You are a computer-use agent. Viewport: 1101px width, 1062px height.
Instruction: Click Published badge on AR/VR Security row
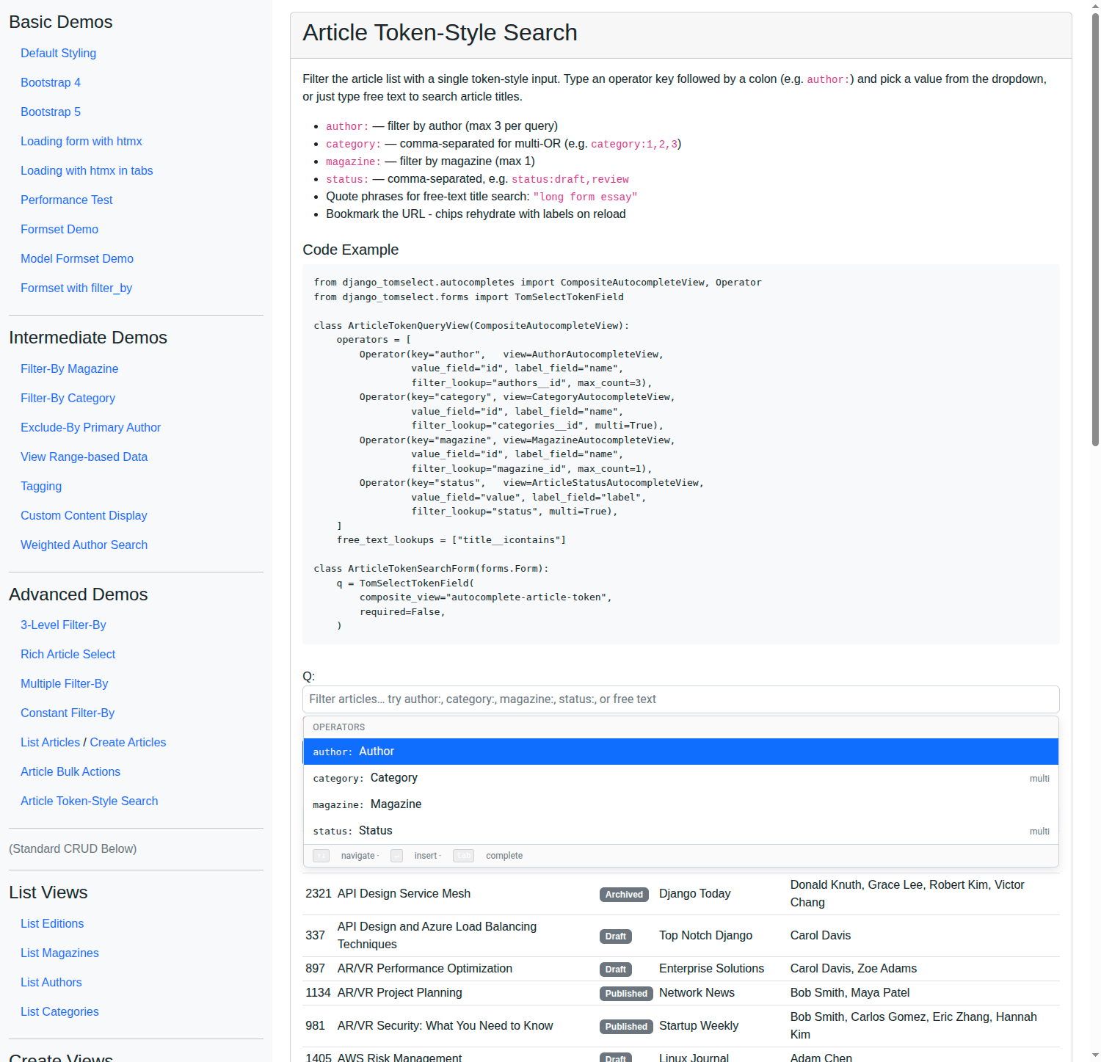(626, 1027)
